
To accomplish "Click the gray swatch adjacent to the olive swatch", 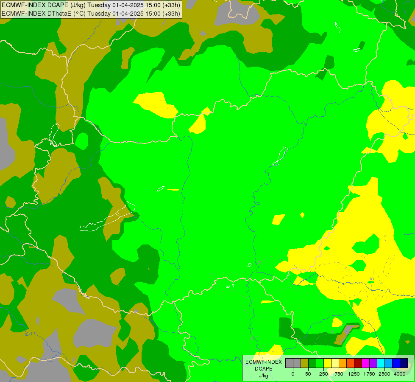I will coord(297,363).
